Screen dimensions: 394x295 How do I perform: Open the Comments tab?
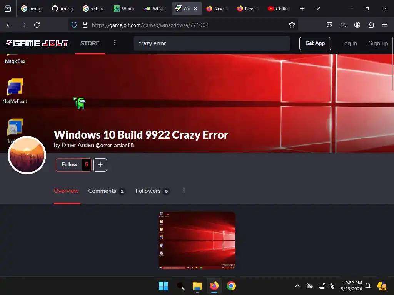coord(107,191)
